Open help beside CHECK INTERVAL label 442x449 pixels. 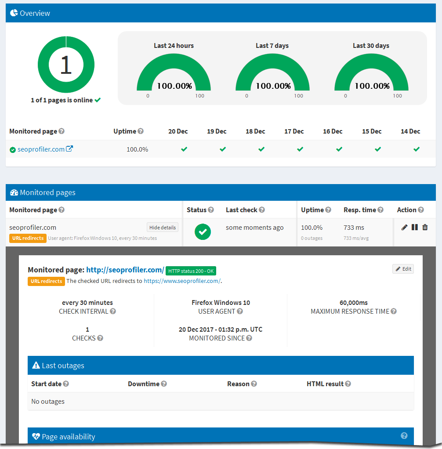pyautogui.click(x=114, y=311)
